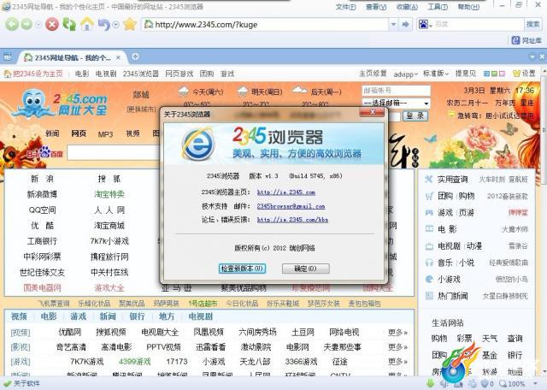Open the http://ie.2345.com homepage link
The image size is (547, 390).
point(286,192)
